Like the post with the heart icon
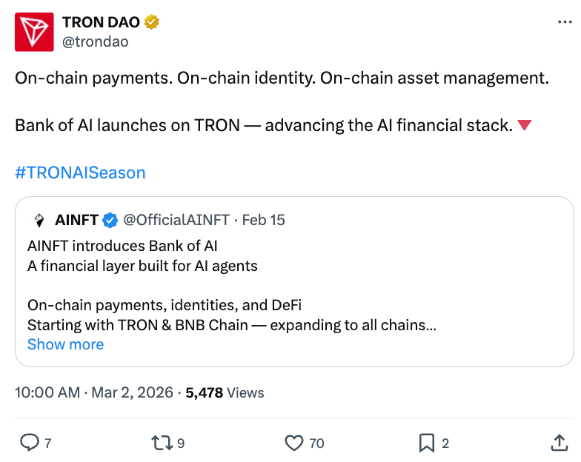This screenshot has height=462, width=581. tap(294, 443)
